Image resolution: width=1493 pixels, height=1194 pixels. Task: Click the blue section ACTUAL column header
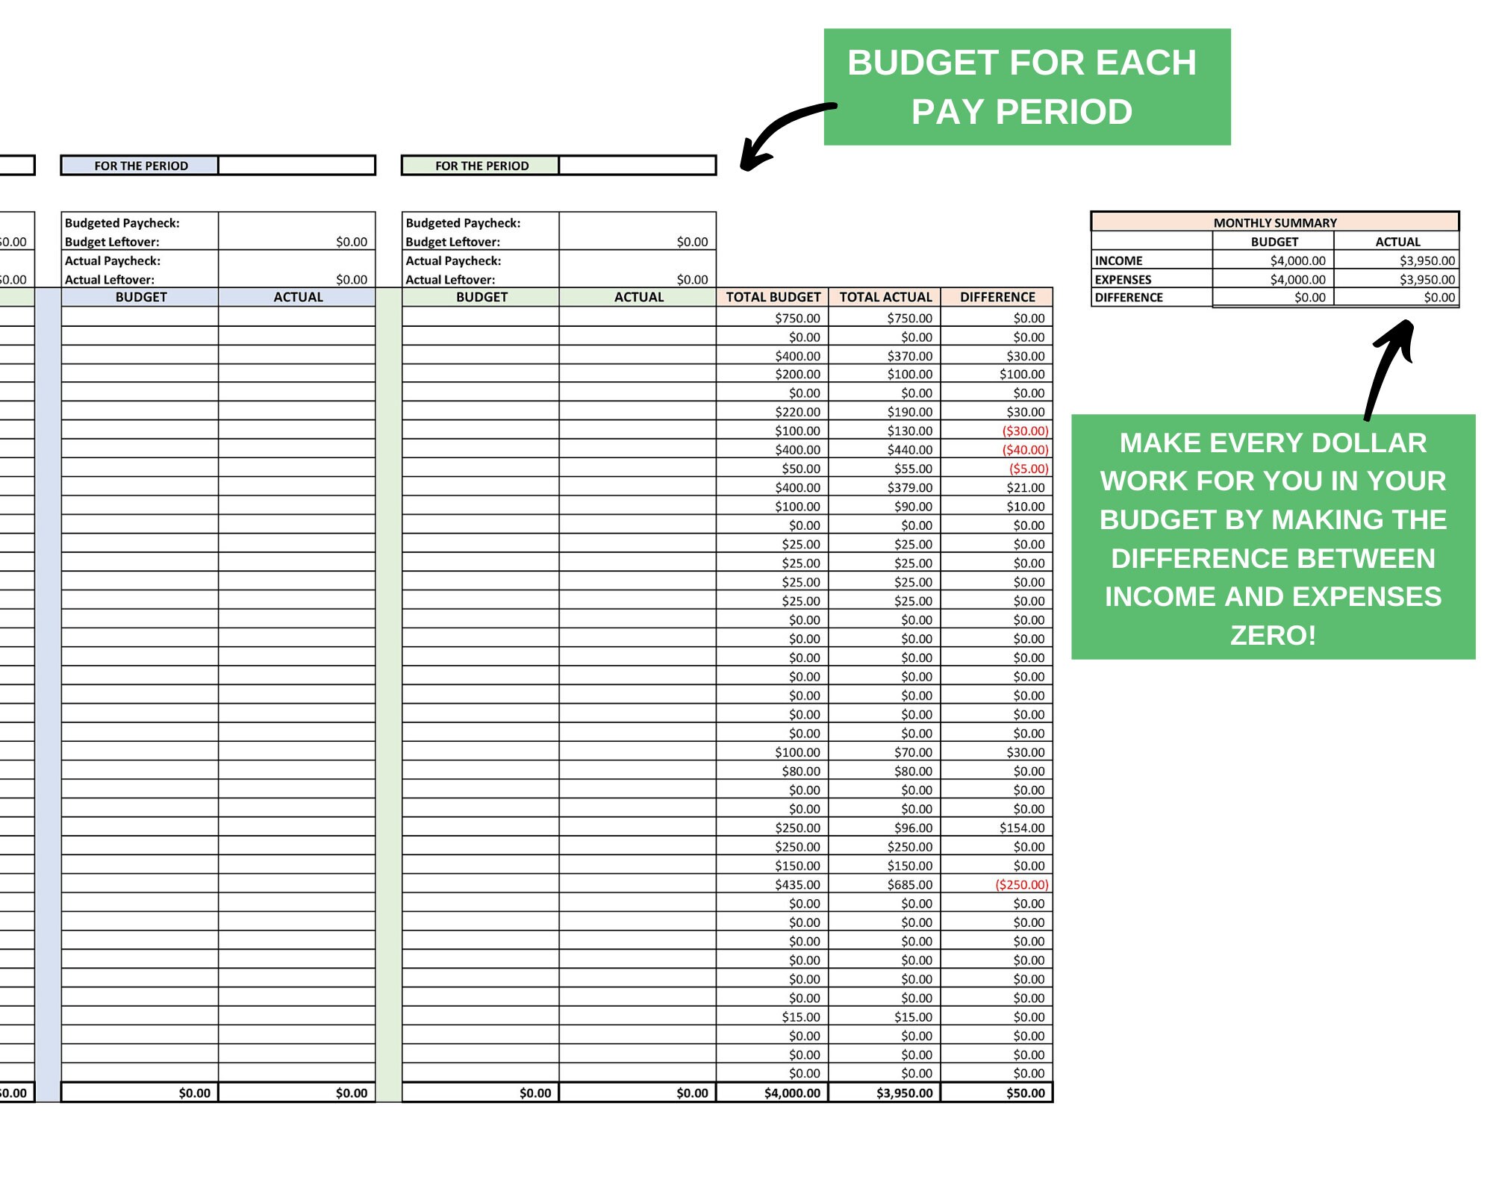296,297
